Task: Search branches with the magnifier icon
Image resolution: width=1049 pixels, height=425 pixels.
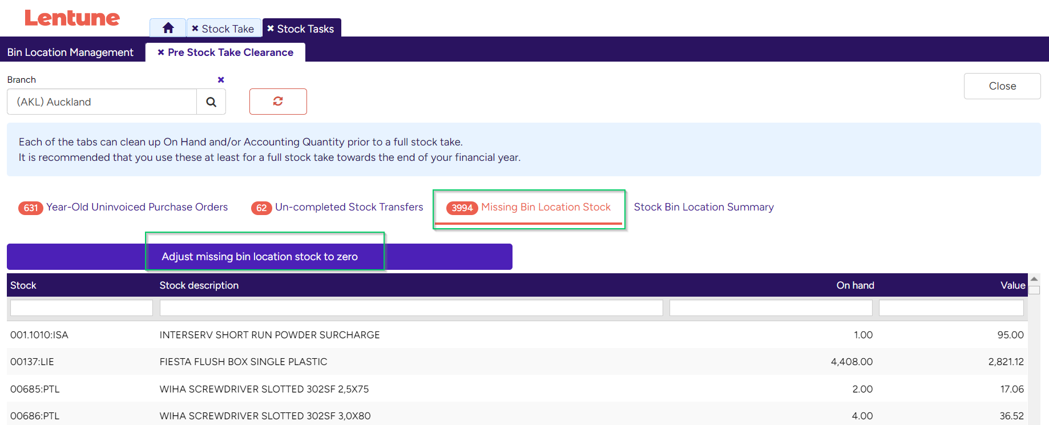Action: click(211, 102)
